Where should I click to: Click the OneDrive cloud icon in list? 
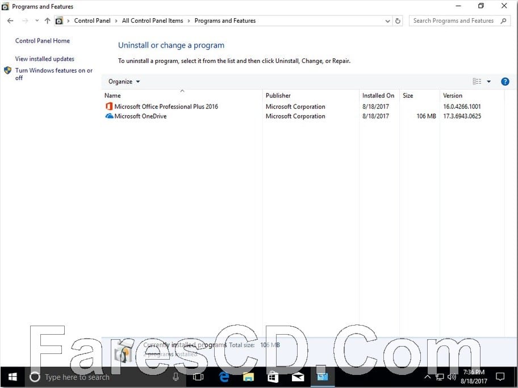coord(109,116)
